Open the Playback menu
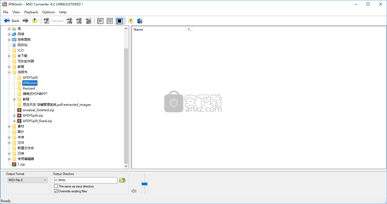The image size is (387, 204). coord(31,12)
